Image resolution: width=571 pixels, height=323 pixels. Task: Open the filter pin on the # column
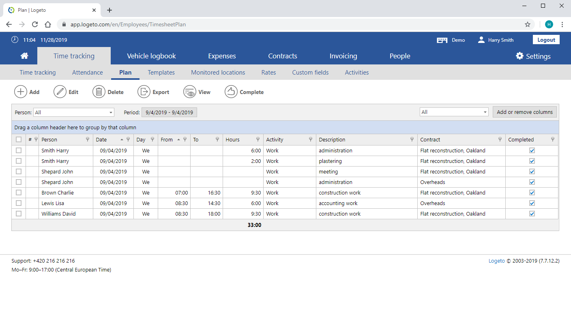tap(36, 139)
